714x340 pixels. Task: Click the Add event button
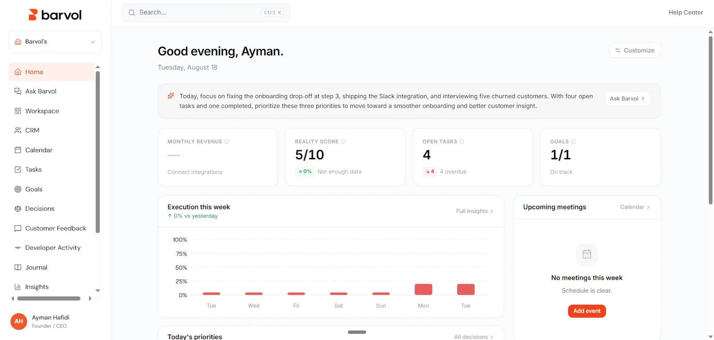587,311
